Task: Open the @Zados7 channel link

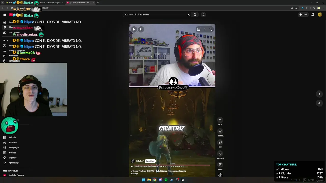Action: (140, 161)
